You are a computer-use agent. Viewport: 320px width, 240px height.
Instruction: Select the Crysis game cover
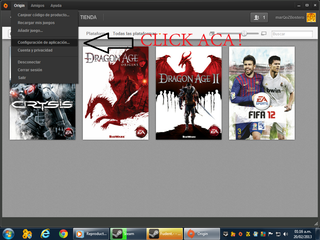click(42, 112)
